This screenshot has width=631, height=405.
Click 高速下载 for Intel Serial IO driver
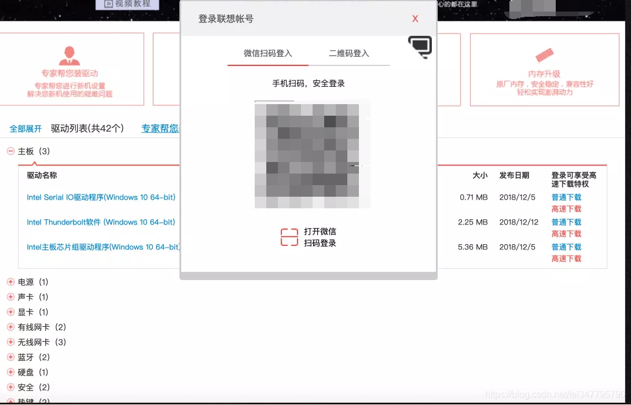566,209
